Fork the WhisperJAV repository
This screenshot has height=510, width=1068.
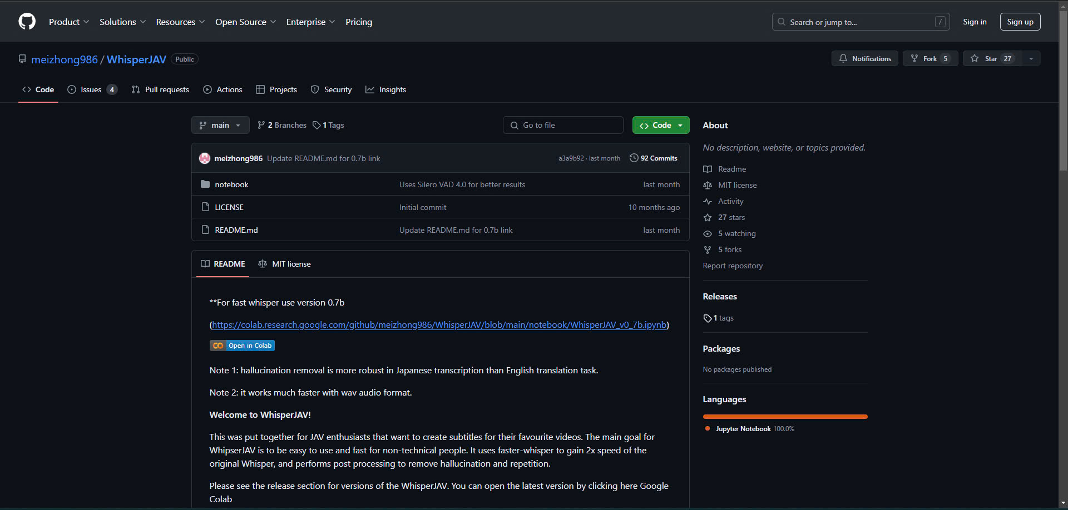click(929, 58)
